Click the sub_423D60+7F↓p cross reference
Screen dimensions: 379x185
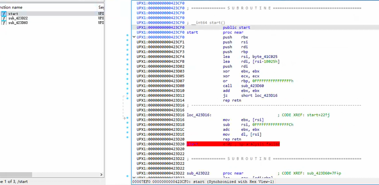click(324, 173)
